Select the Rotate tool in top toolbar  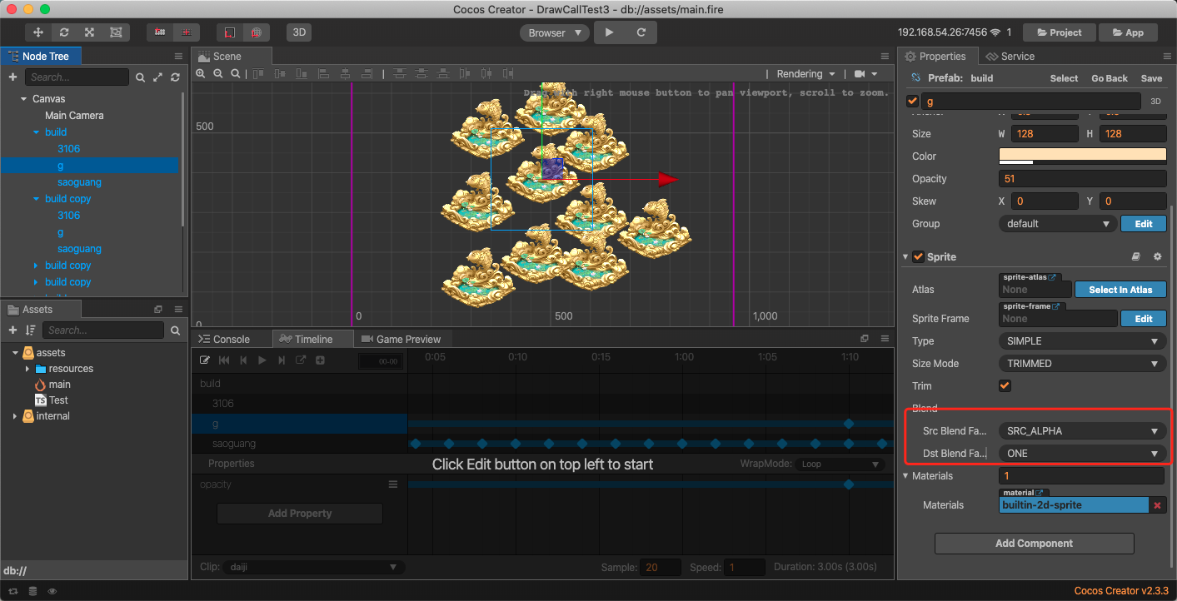pyautogui.click(x=64, y=32)
